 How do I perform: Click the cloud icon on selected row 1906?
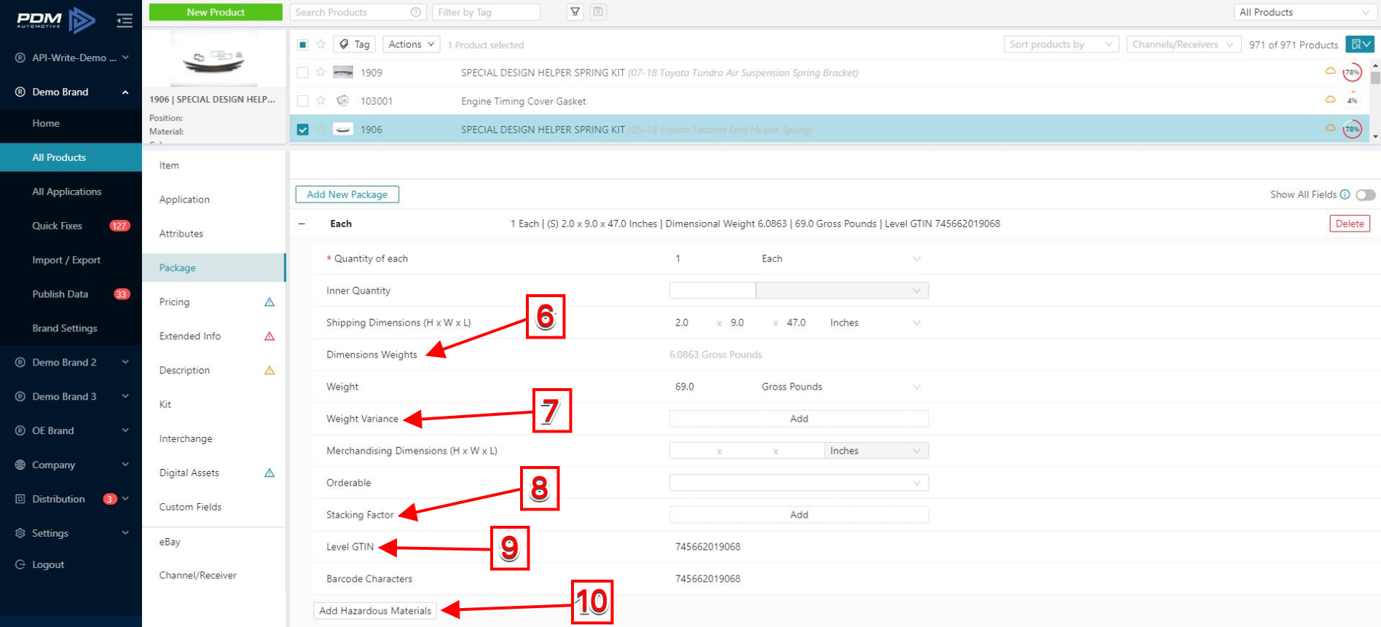[x=1330, y=127]
